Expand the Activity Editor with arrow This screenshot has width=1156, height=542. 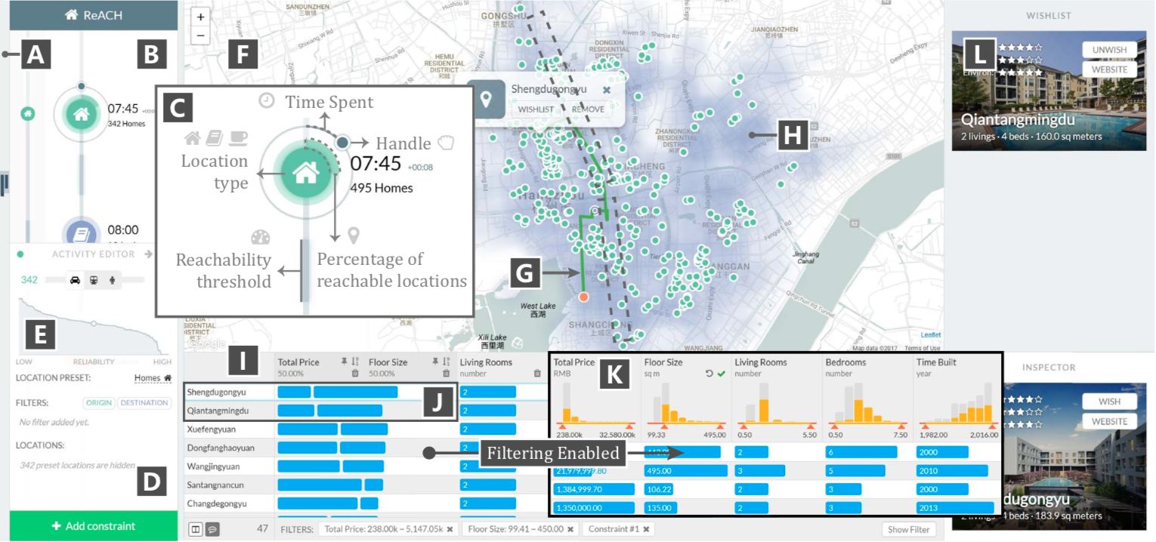(149, 254)
